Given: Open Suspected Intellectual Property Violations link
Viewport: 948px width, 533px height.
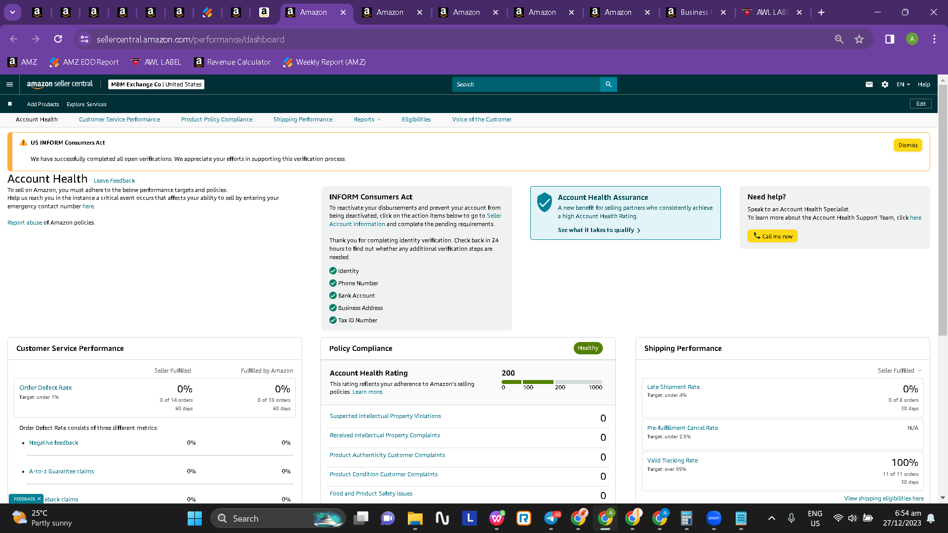Looking at the screenshot, I should [385, 416].
